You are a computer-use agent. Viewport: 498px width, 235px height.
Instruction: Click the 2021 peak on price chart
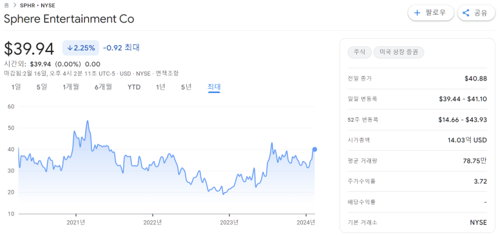coord(88,120)
